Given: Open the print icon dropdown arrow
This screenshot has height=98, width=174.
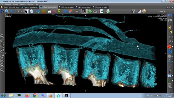Looking at the screenshot, I should pyautogui.click(x=111, y=11).
